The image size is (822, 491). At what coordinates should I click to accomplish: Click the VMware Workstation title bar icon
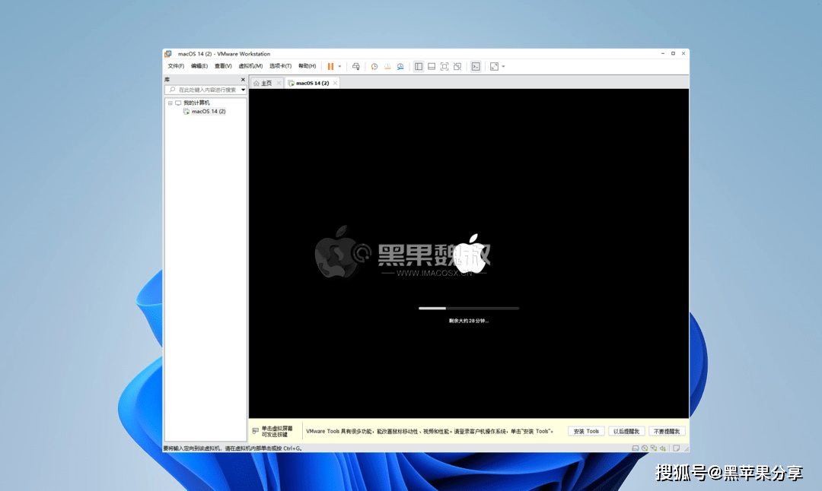(167, 54)
